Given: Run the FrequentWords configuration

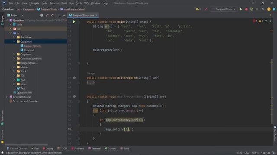Looking at the screenshot, I should tap(241, 9).
